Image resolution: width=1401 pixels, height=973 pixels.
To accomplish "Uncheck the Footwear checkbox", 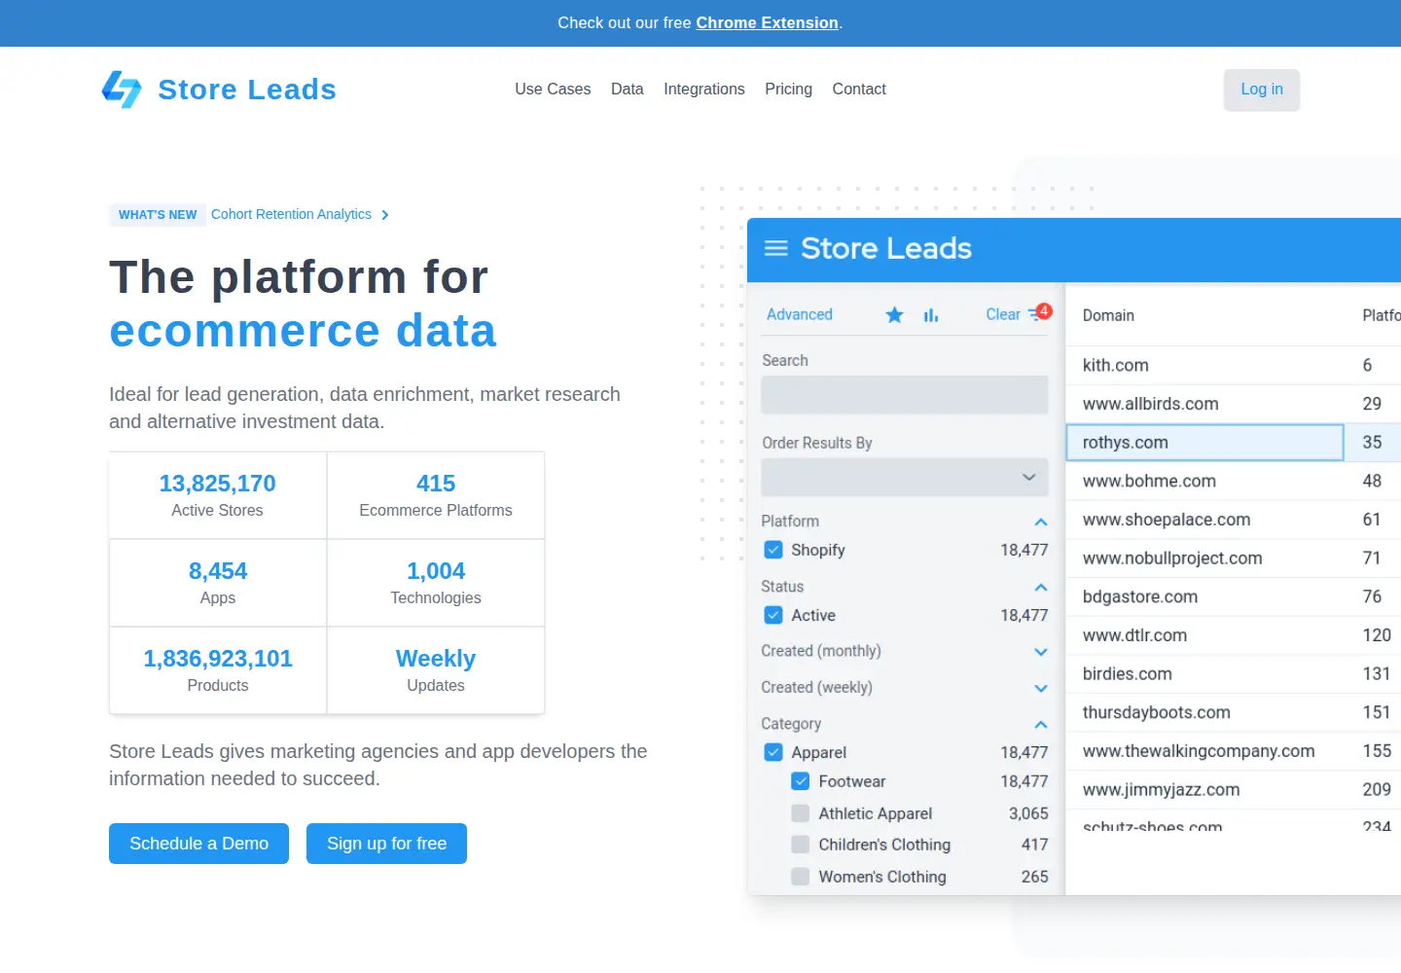I will pyautogui.click(x=801, y=781).
